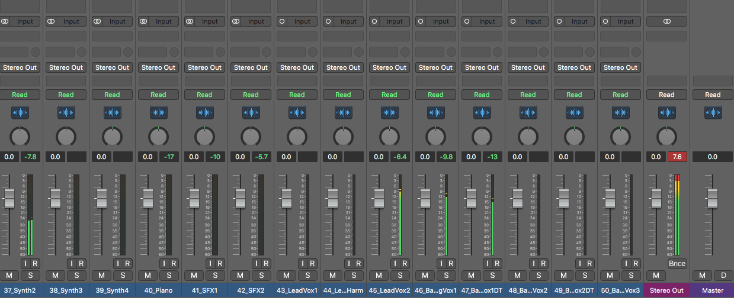The image size is (734, 298).
Task: Open Read automation mode menu on 42_SFX2
Action: pos(251,95)
